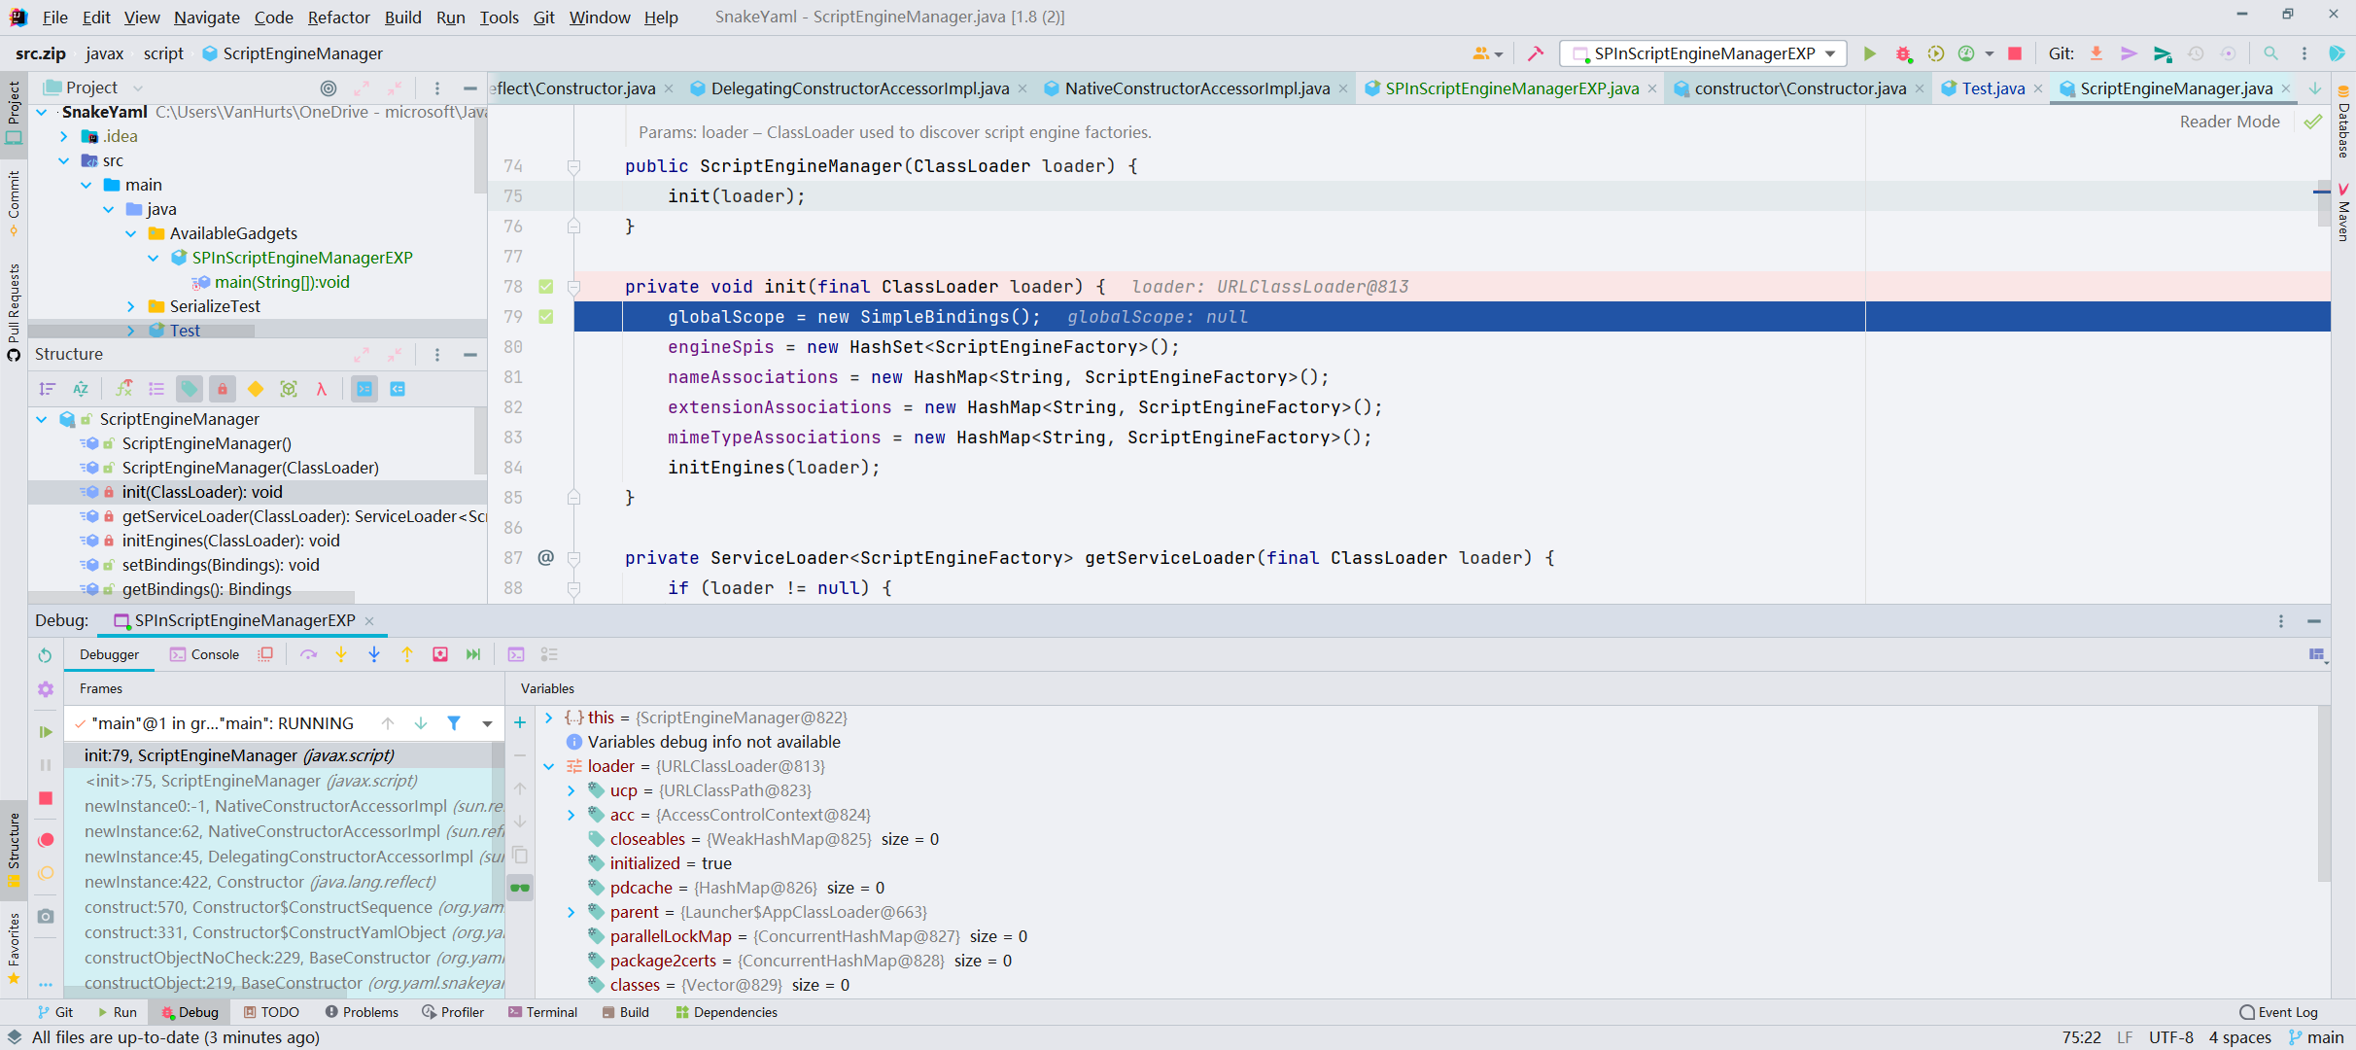This screenshot has width=2356, height=1050.
Task: Expand the SerializeTest folder
Action: pos(131,306)
